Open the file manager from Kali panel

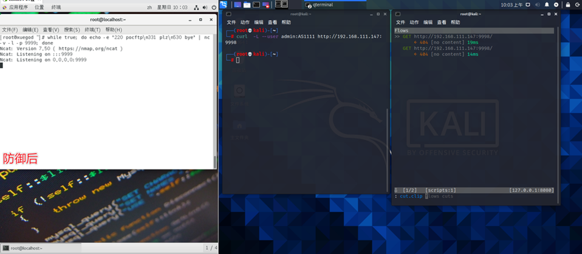[x=247, y=5]
